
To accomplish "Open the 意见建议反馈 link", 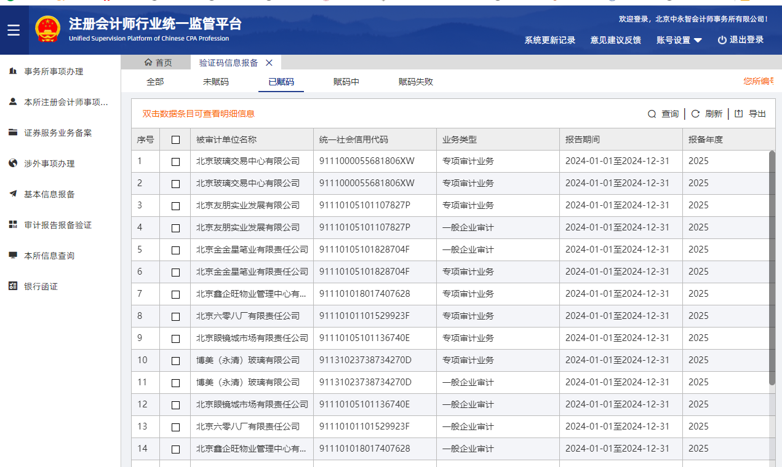I will tap(615, 40).
